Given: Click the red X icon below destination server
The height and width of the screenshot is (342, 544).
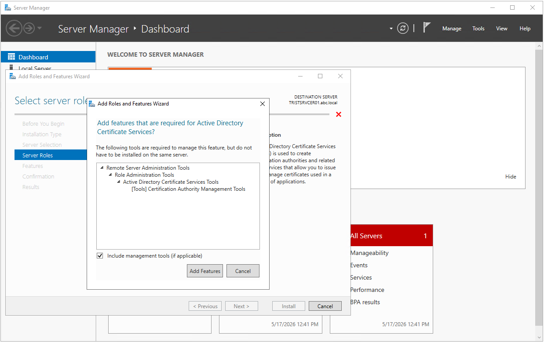Looking at the screenshot, I should click(x=339, y=114).
